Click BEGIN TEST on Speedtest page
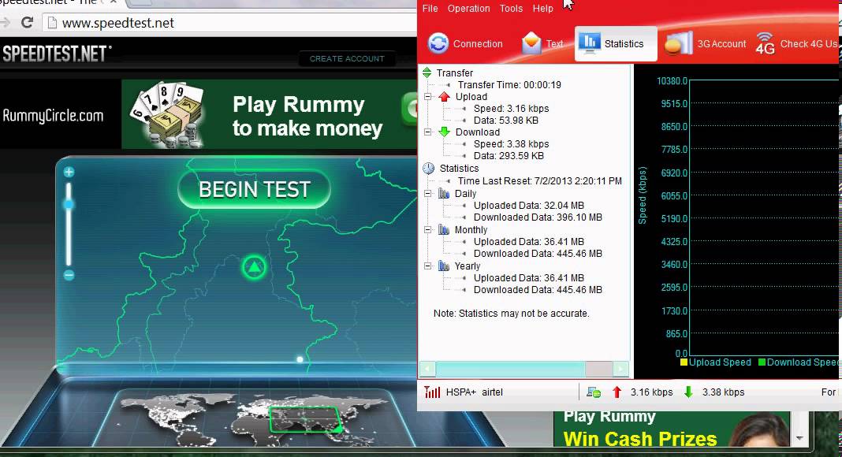The height and width of the screenshot is (457, 842). [254, 189]
